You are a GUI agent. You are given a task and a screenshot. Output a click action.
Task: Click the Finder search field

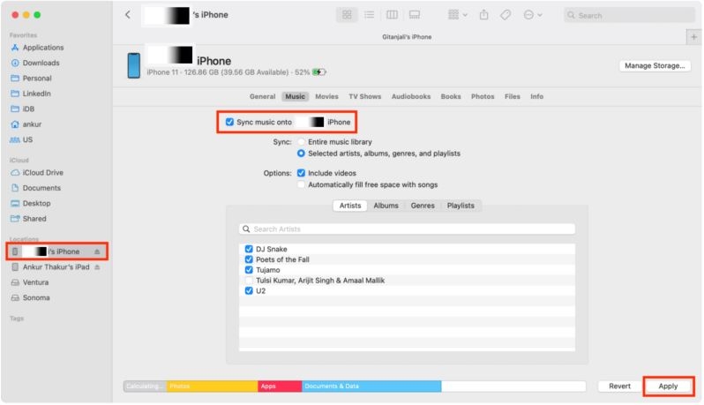(629, 15)
